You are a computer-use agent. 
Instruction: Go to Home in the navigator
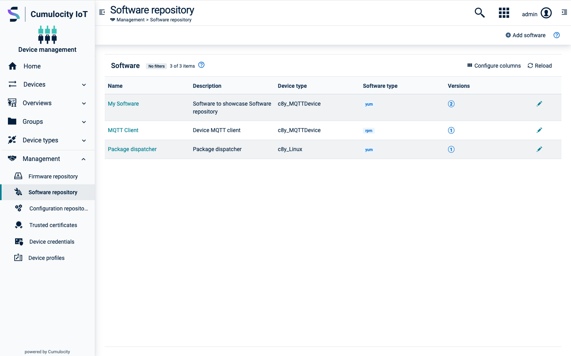click(x=48, y=66)
